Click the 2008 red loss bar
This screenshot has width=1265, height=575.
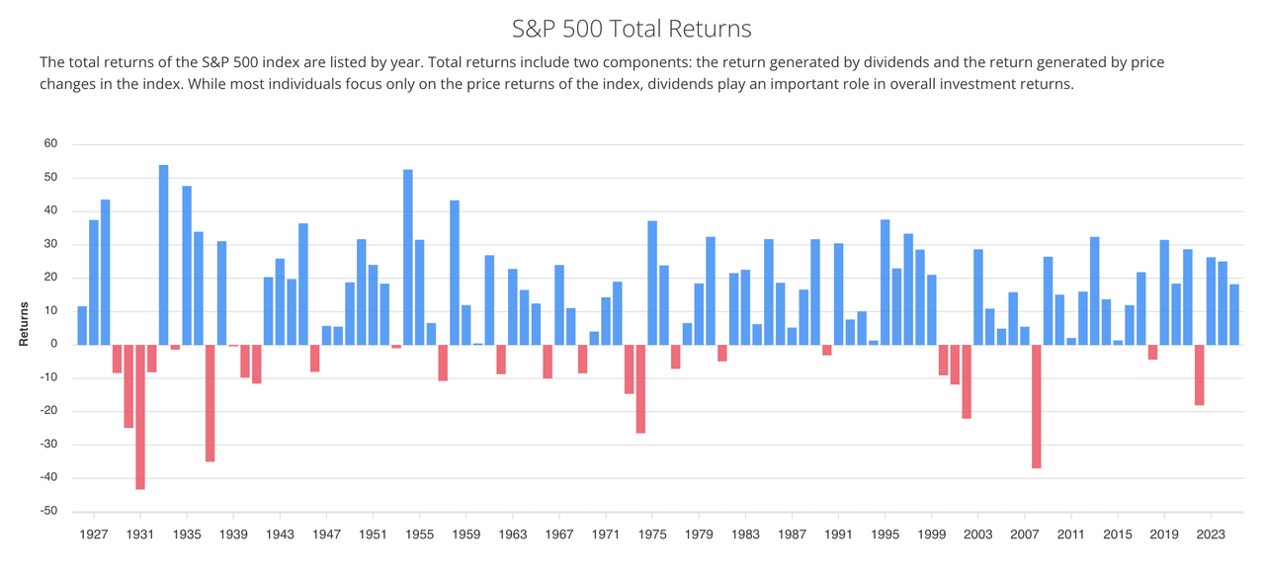coord(1036,406)
